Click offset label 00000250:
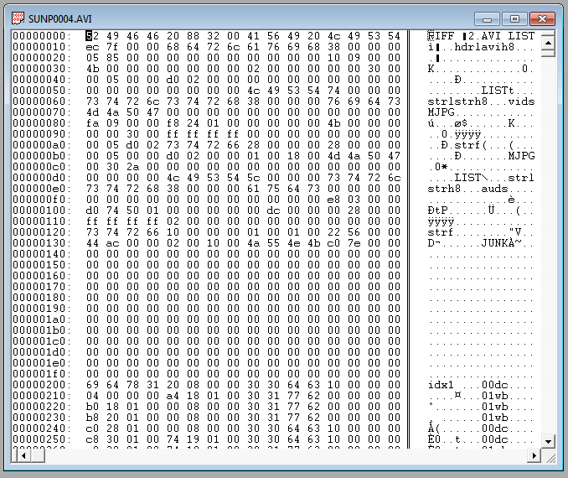 pos(42,439)
